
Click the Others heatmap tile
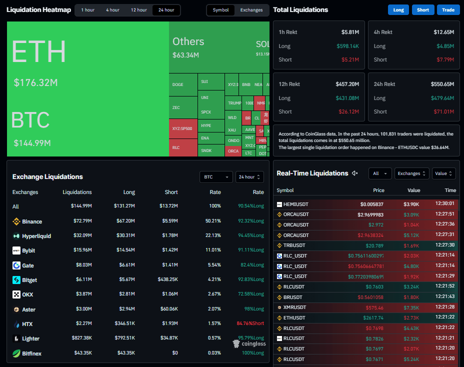(x=210, y=47)
